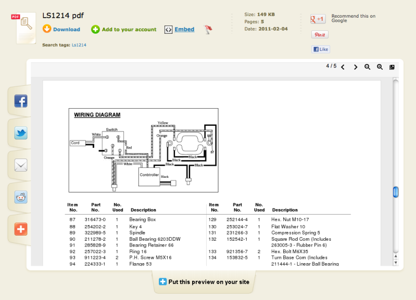
Task: Click Put this preview on your site
Action: 209,282
